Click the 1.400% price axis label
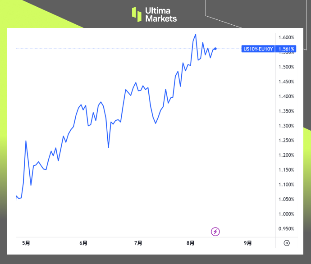Viewport: 311px width, 264px height. [286, 96]
